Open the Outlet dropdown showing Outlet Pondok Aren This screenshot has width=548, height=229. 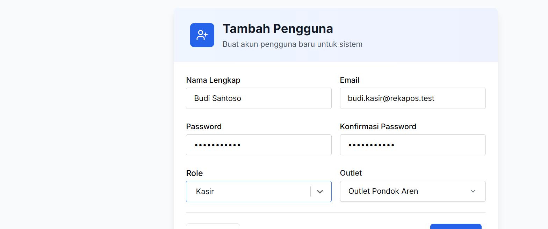(413, 191)
